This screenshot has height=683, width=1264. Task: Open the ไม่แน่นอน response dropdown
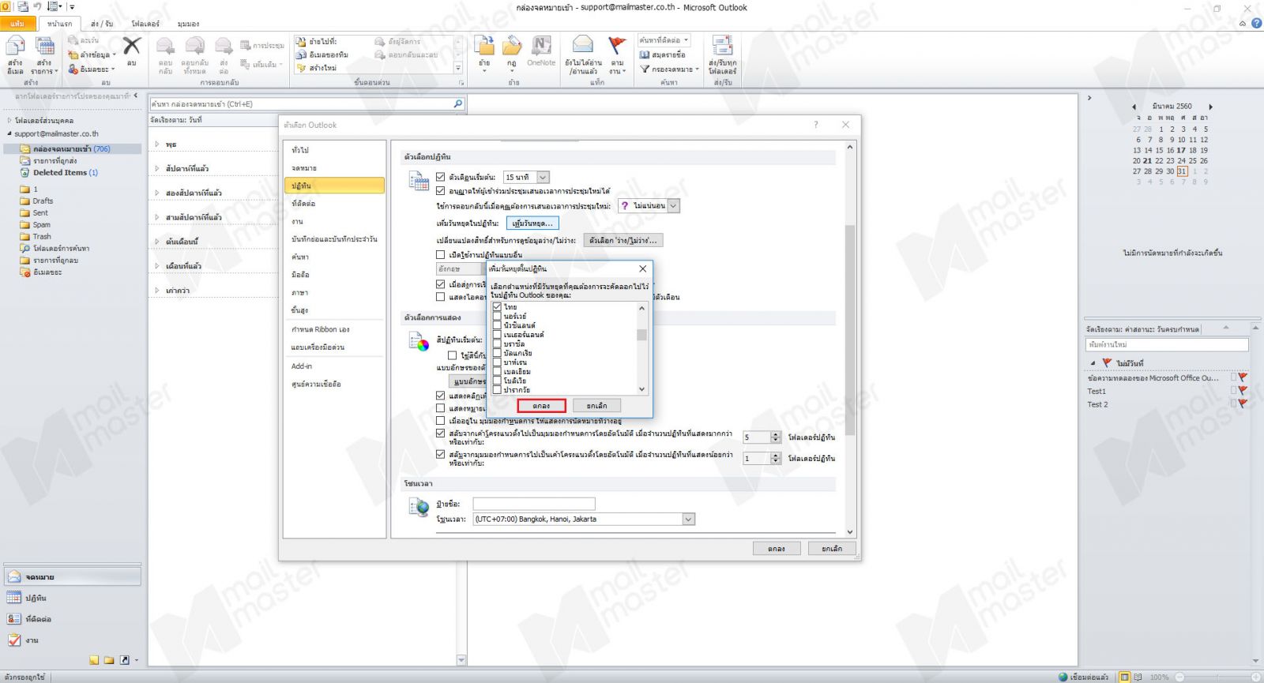point(674,205)
